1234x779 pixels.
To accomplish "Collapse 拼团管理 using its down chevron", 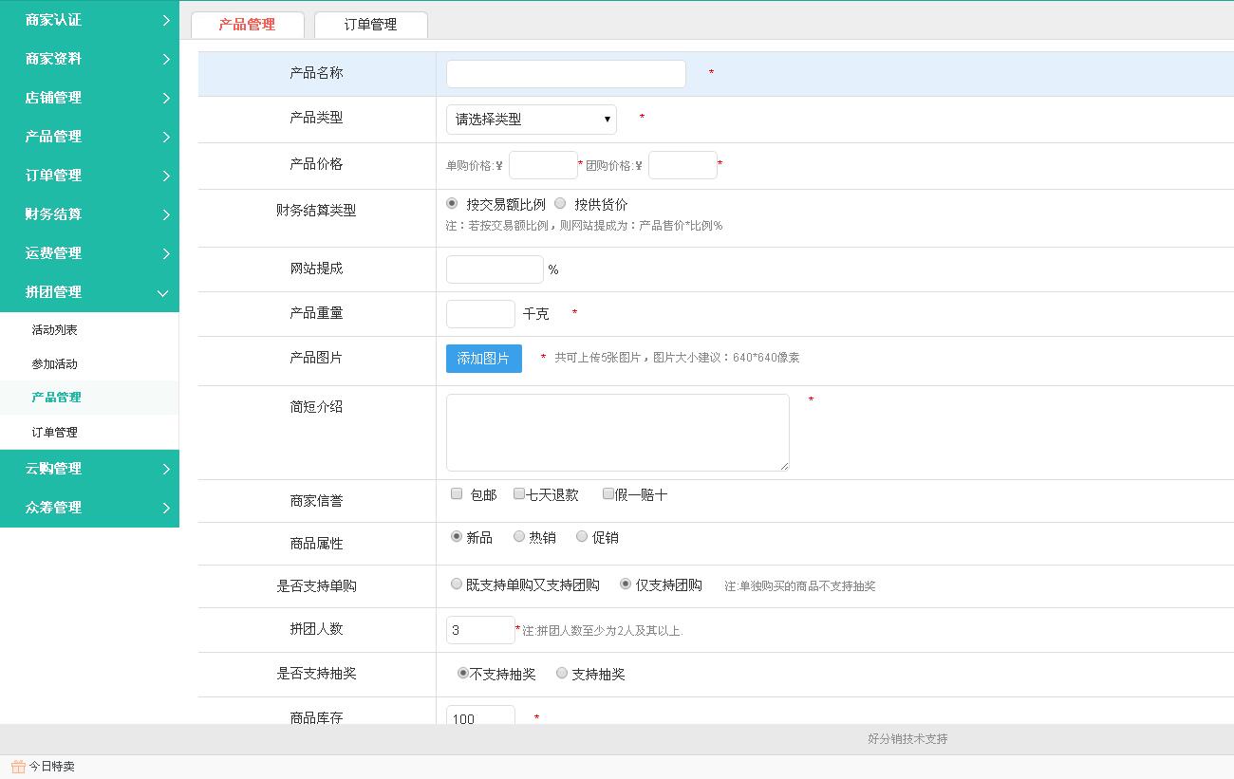I will point(163,293).
